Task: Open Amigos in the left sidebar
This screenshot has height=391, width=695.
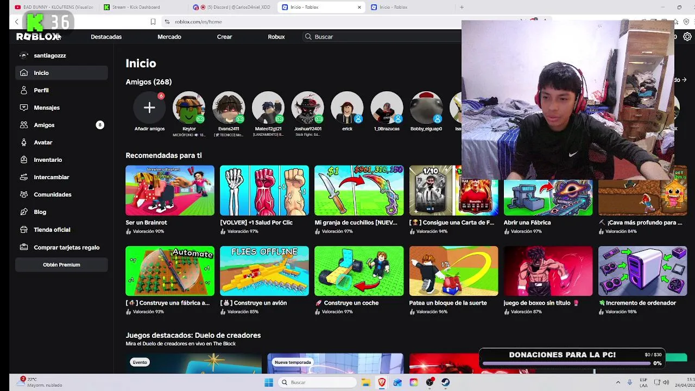Action: 61,125
